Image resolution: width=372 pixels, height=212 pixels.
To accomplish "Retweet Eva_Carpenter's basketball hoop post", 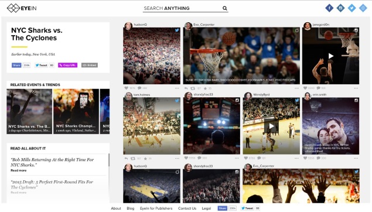I will (193, 88).
